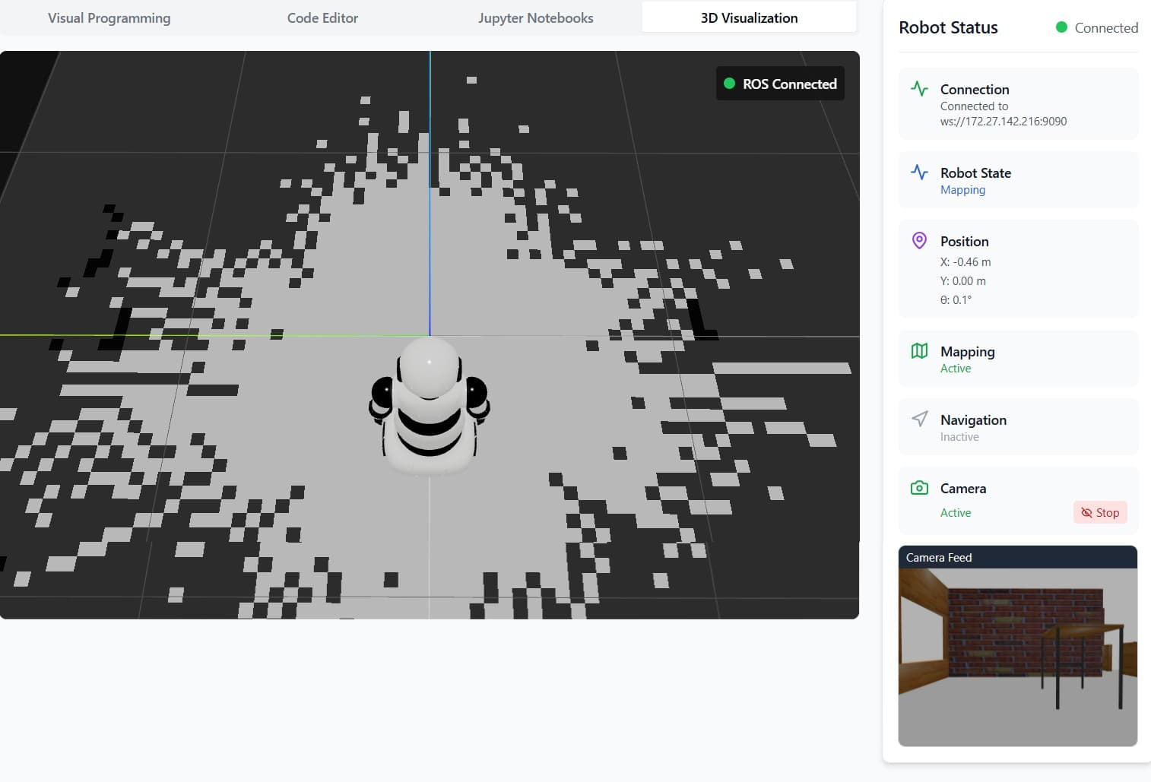Click the Connection pulse icon
1151x782 pixels.
pyautogui.click(x=919, y=89)
